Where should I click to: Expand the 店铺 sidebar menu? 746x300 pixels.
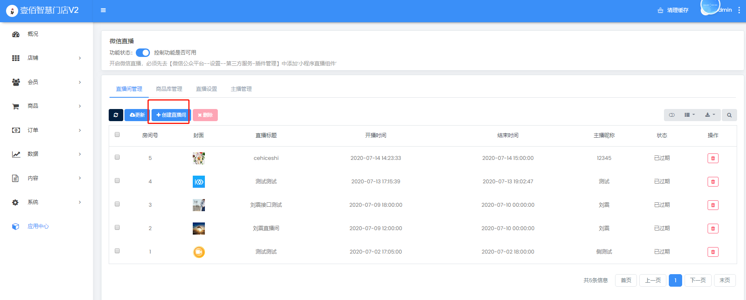click(46, 58)
